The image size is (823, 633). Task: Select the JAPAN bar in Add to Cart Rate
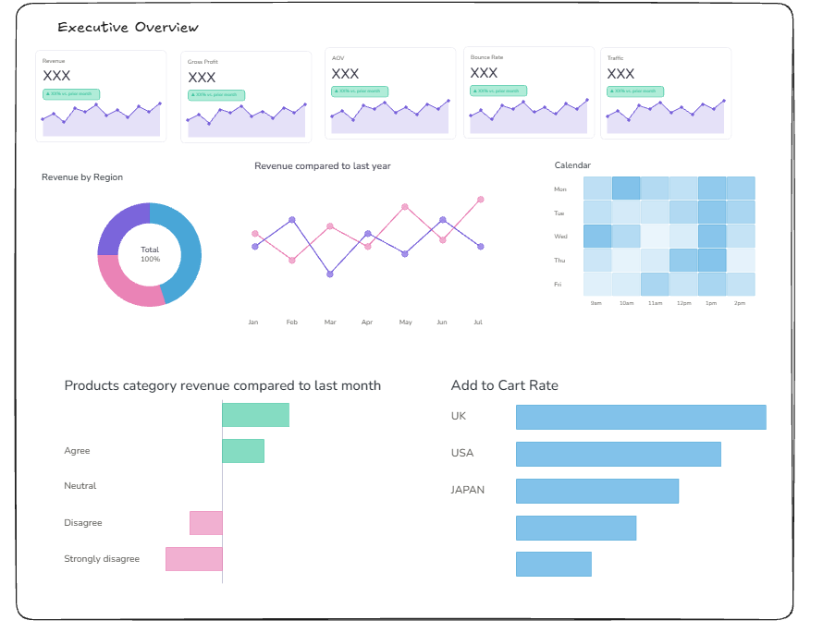597,491
